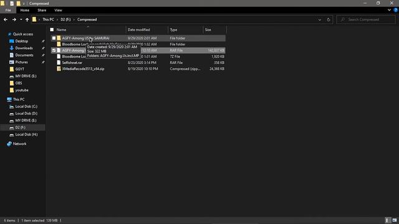399x224 pixels.
Task: Click the address bar folder icon
Action: pos(34,19)
